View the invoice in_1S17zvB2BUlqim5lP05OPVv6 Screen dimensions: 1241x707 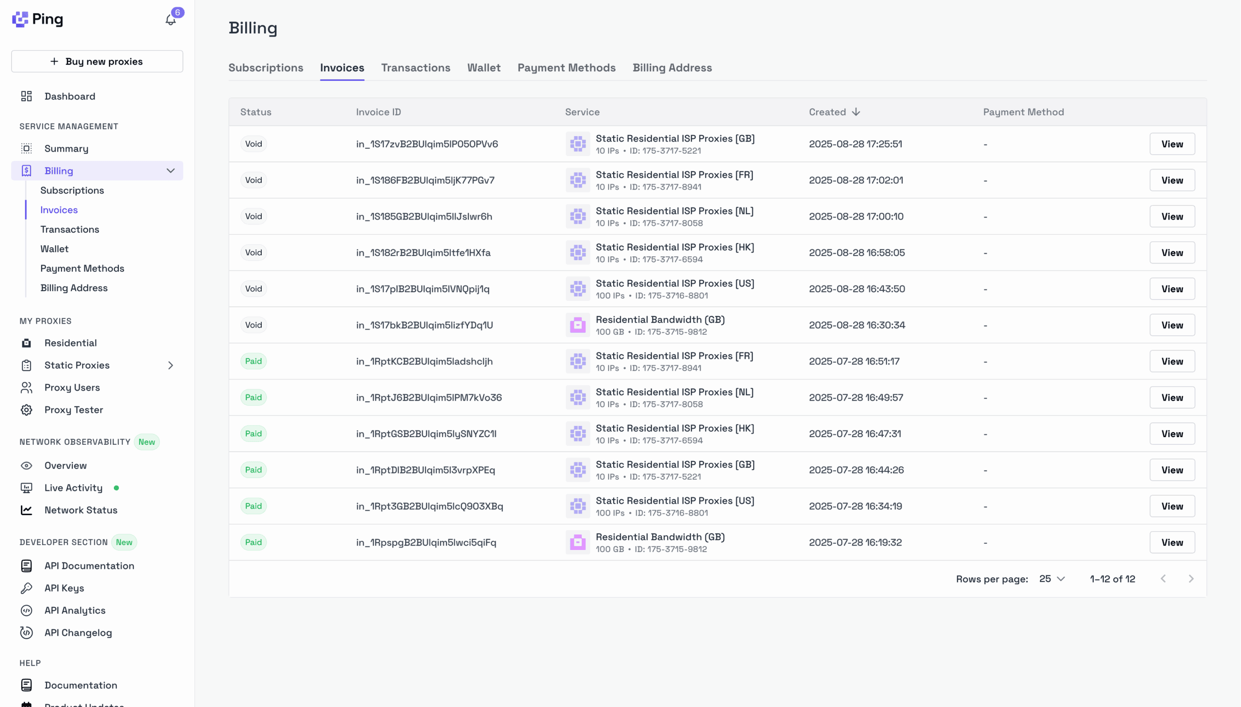tap(1172, 144)
